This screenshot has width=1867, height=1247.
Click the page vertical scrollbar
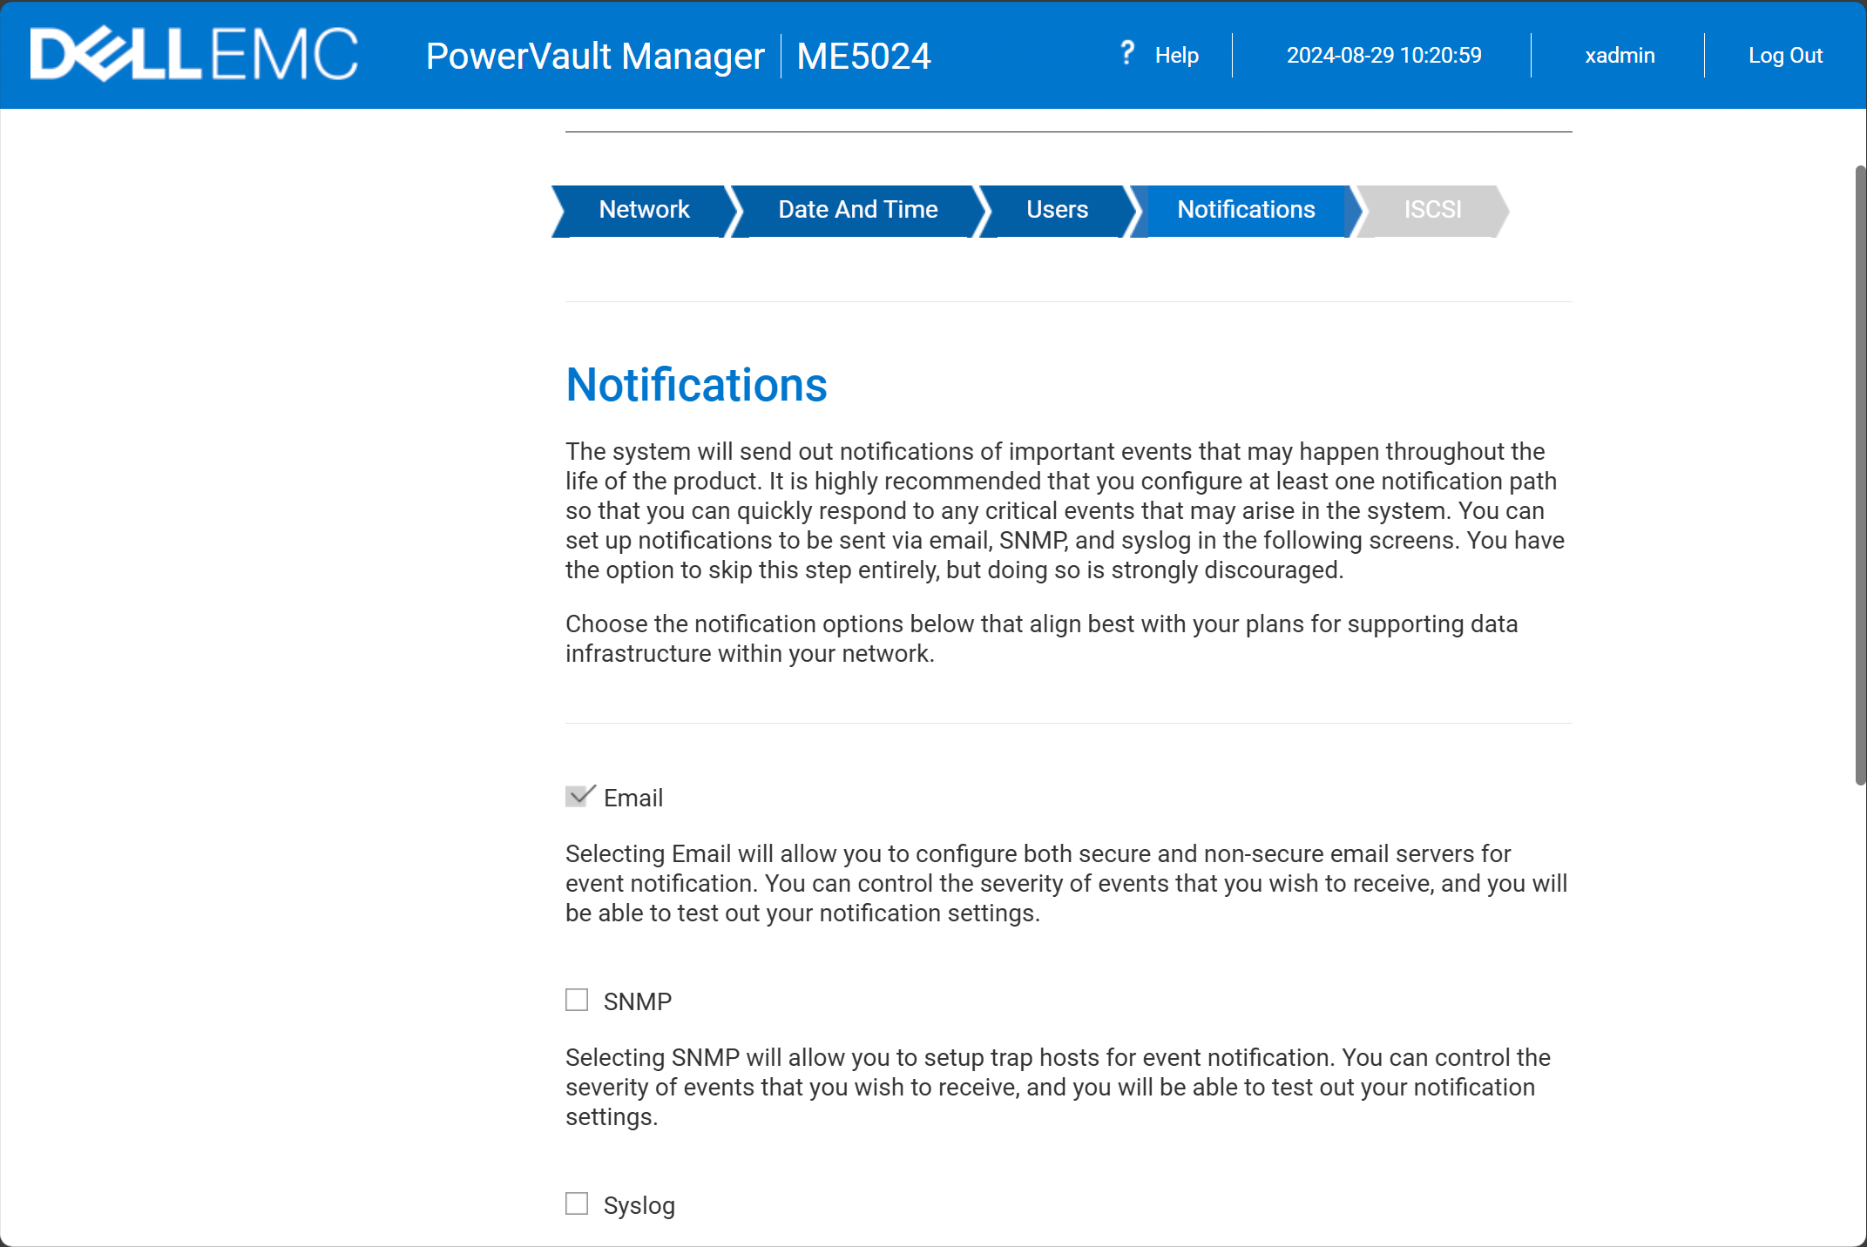[x=1860, y=475]
